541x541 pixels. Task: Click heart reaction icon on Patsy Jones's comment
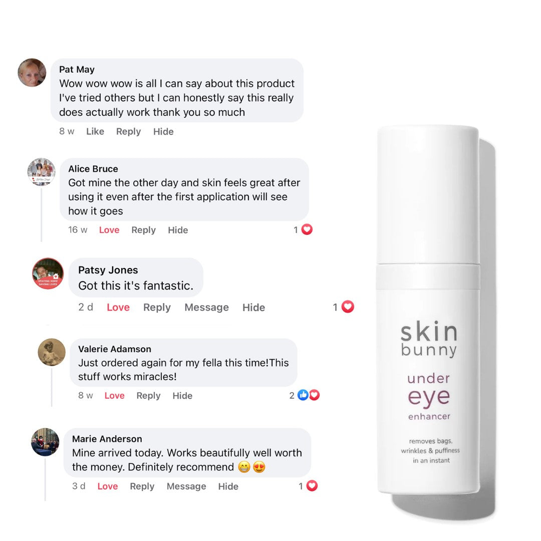[x=348, y=307]
